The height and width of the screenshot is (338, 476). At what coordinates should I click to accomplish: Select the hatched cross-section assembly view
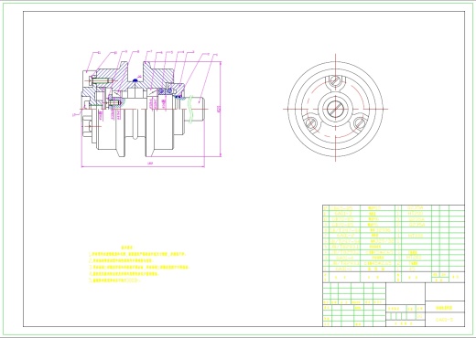pos(143,109)
